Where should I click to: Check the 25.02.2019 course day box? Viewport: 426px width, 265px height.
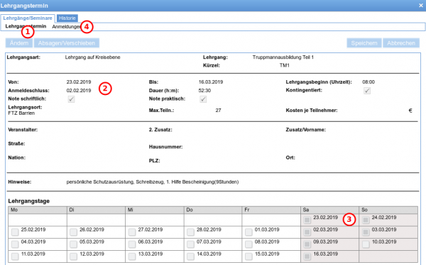[15, 232]
